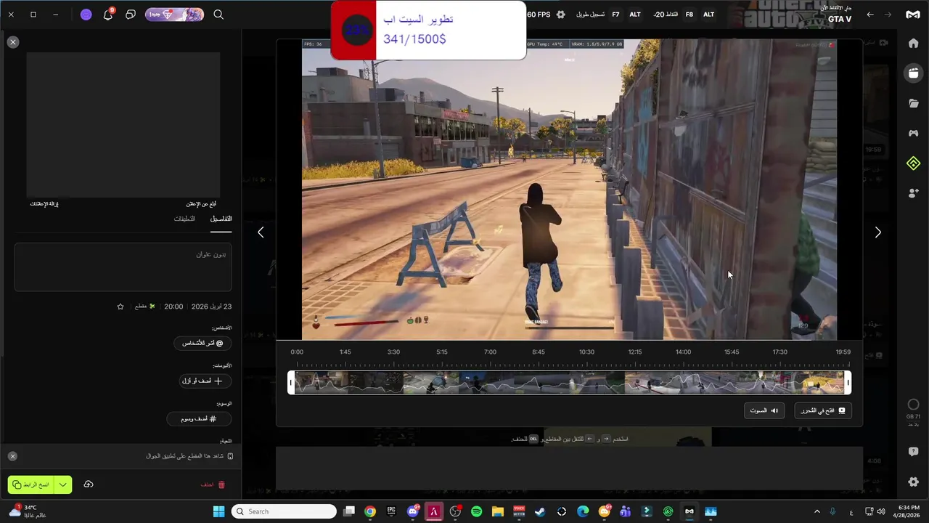Open the system volume tray icon

(x=881, y=511)
